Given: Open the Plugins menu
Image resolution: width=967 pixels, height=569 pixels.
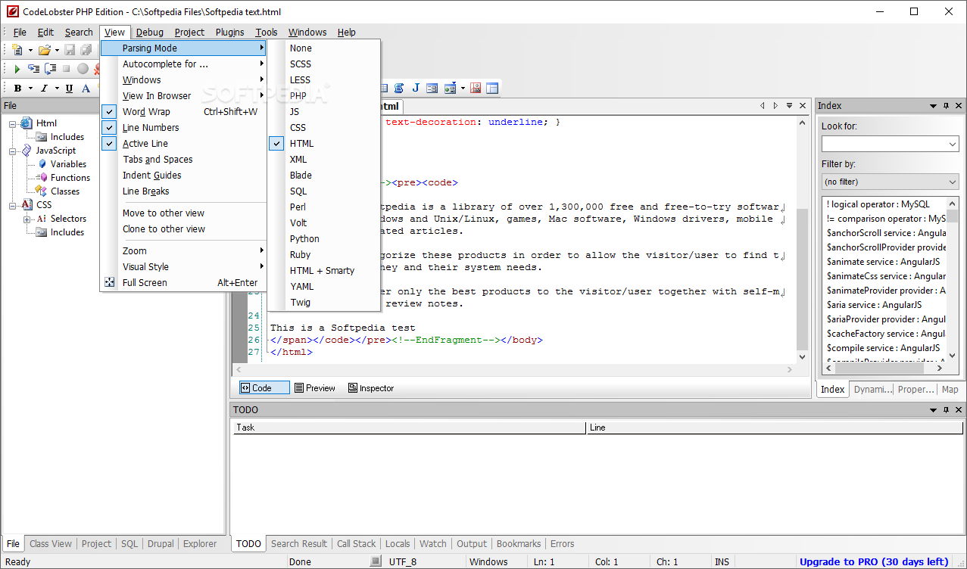Looking at the screenshot, I should 230,33.
